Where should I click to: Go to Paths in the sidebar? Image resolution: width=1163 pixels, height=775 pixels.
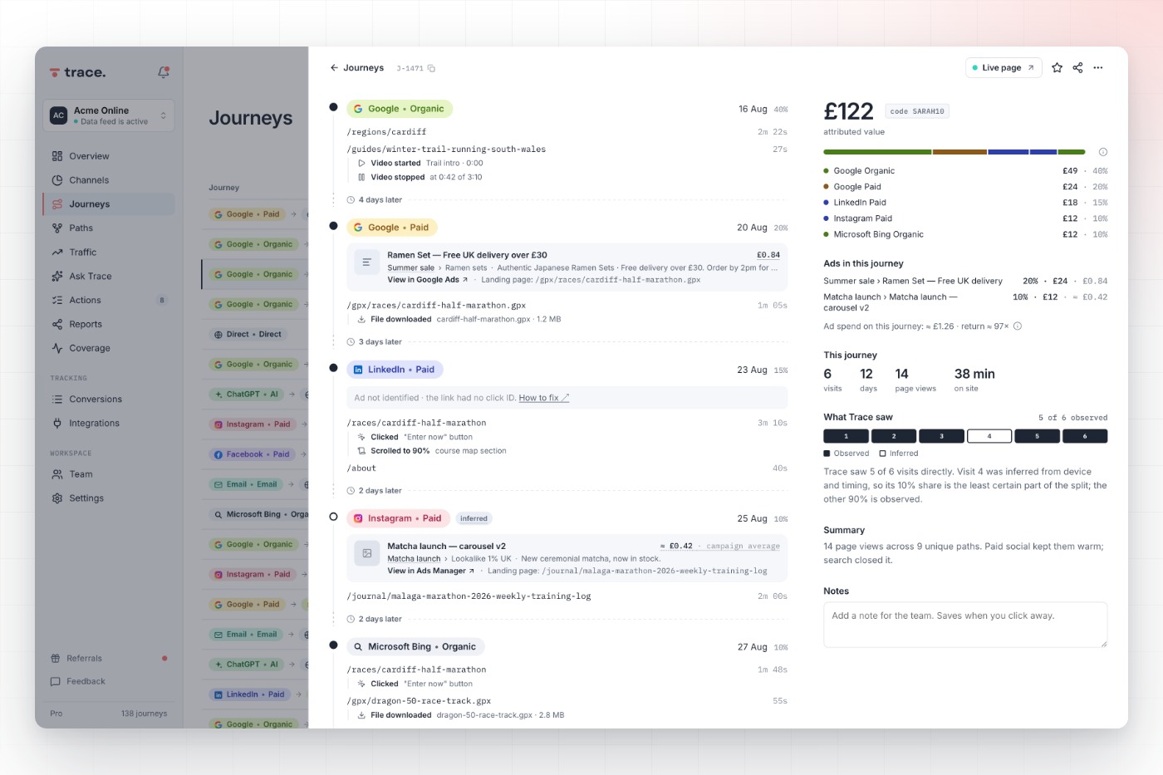click(109, 228)
